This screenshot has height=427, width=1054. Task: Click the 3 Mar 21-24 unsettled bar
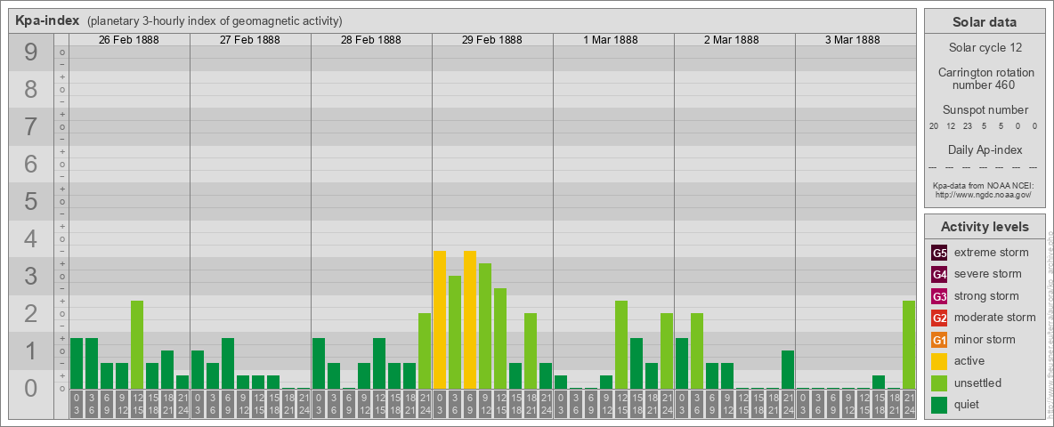[909, 344]
